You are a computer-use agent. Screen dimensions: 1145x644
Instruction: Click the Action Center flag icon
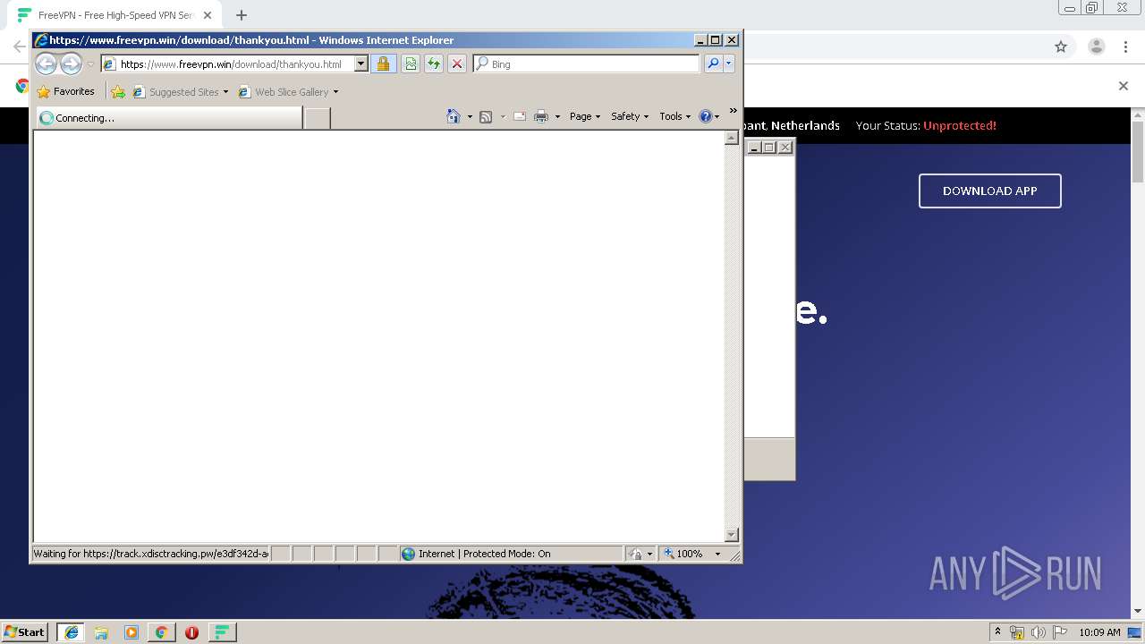click(x=1059, y=632)
